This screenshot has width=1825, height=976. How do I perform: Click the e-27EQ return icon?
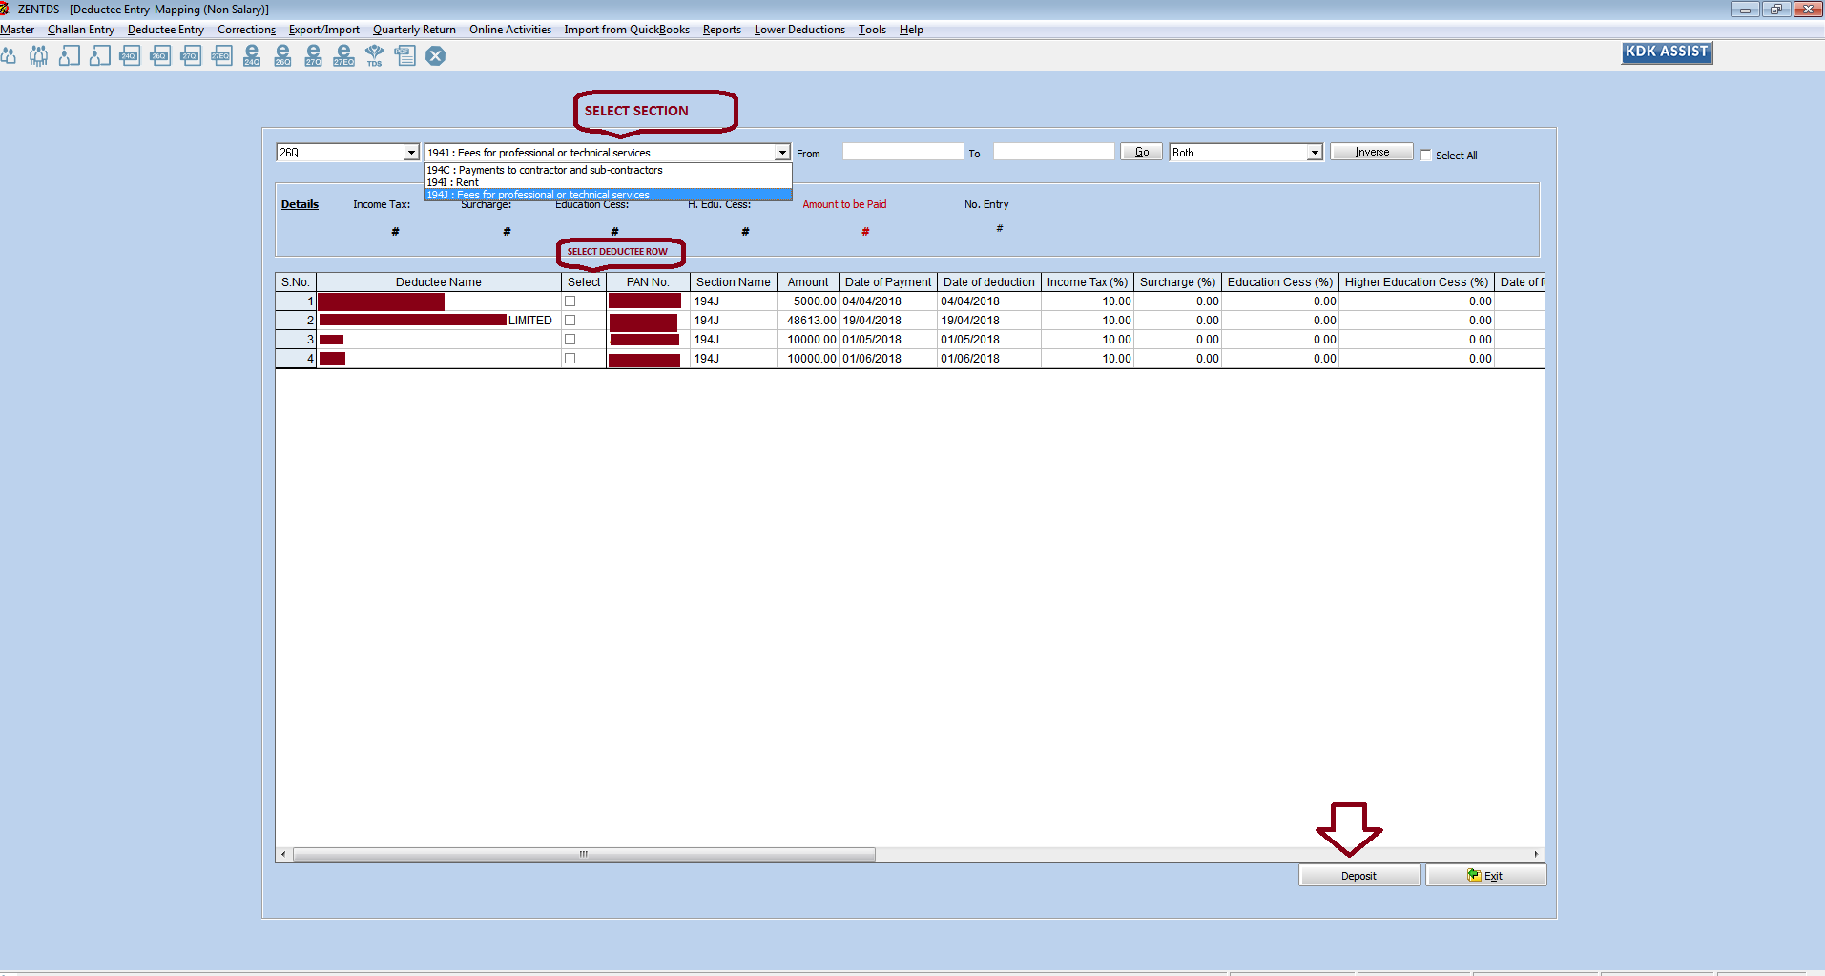(343, 55)
